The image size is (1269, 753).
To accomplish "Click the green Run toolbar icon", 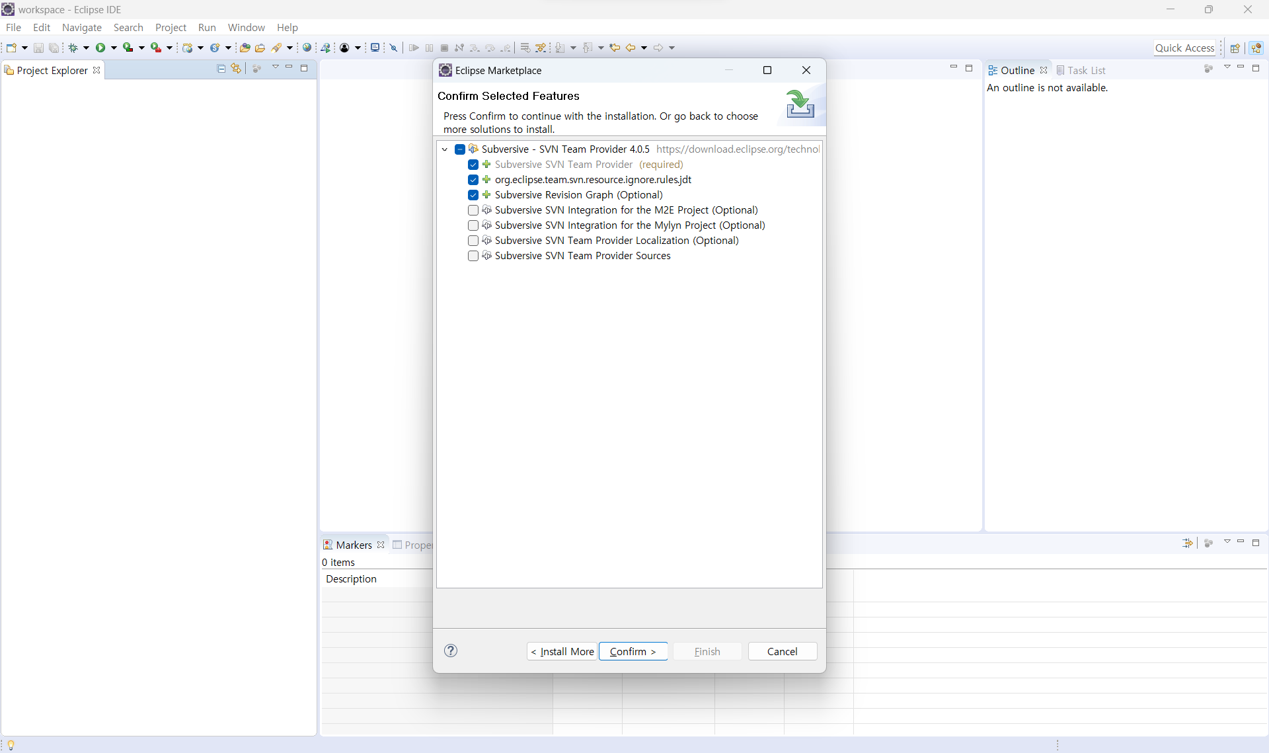I will tap(100, 48).
